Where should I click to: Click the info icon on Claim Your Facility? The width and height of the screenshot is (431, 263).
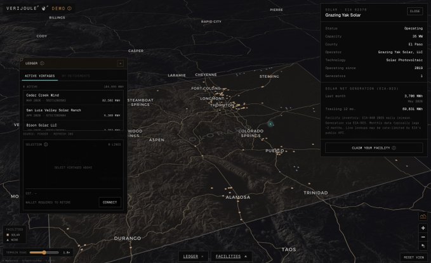click(394, 148)
